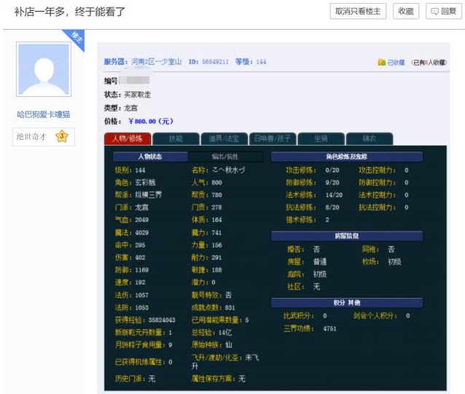Click the 人气: 800 row
The width and height of the screenshot is (465, 394).
click(x=207, y=183)
